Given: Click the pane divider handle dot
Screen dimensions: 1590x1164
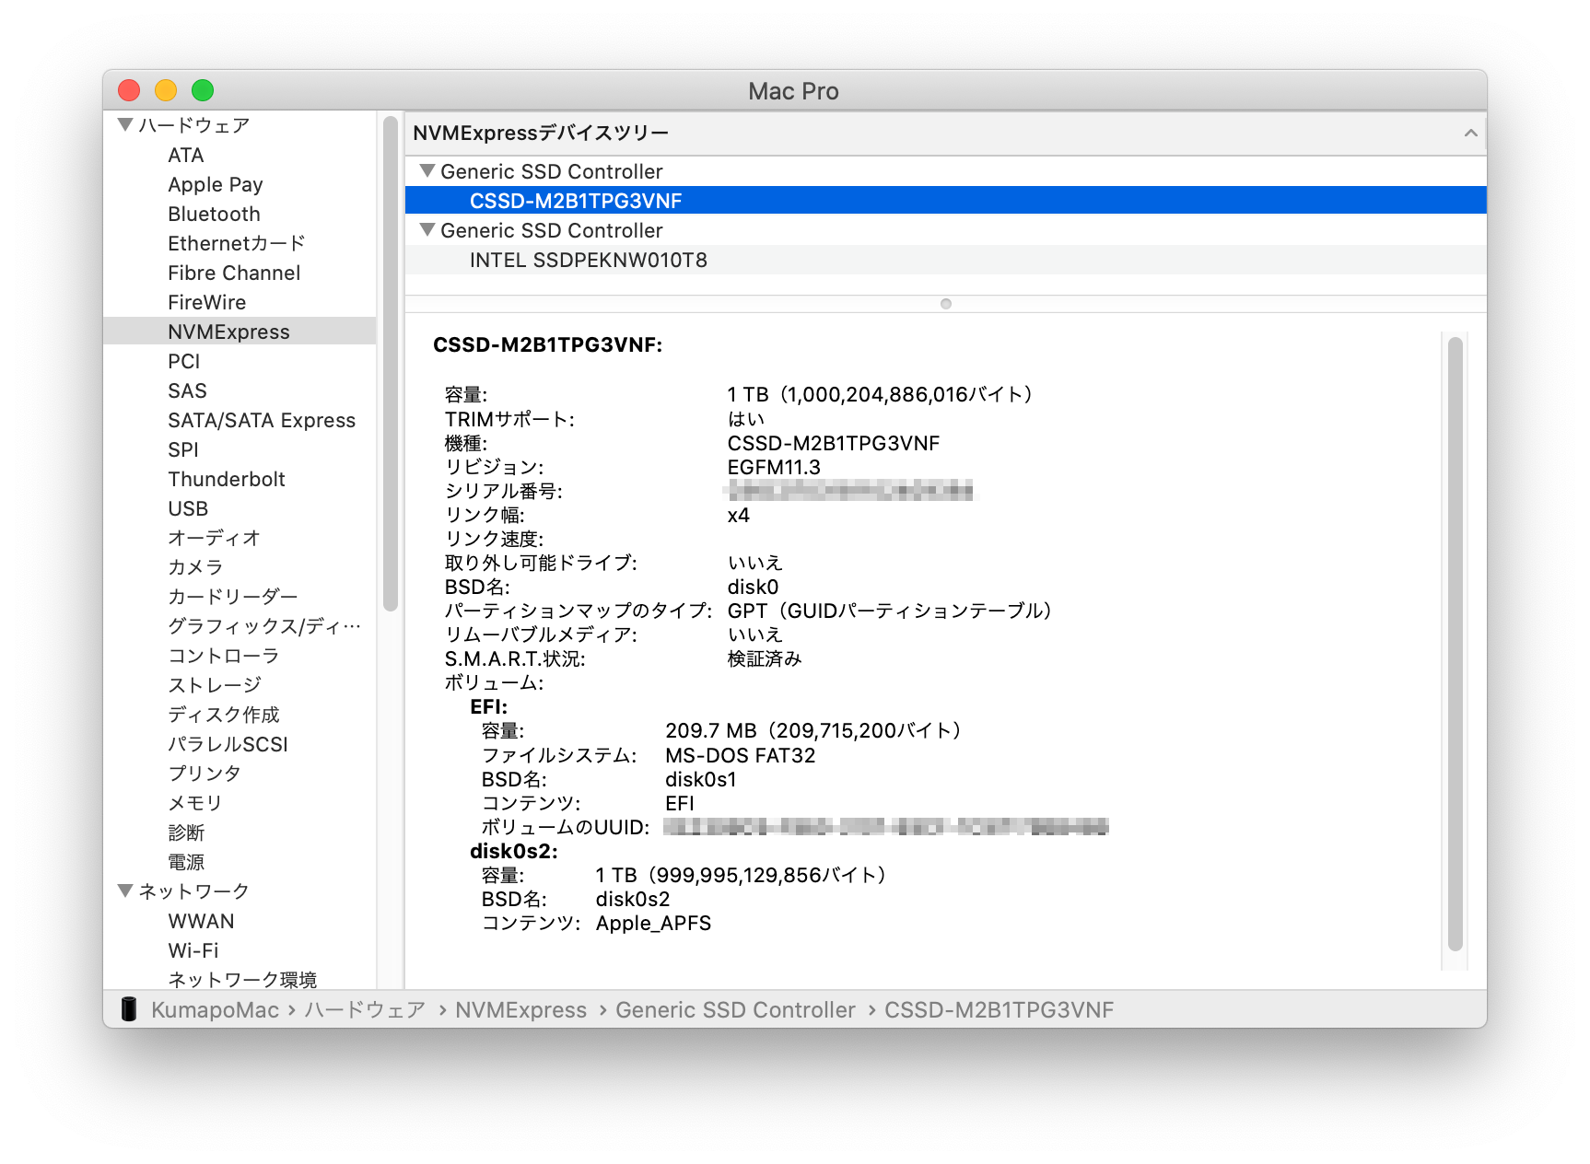Looking at the screenshot, I should 945,304.
